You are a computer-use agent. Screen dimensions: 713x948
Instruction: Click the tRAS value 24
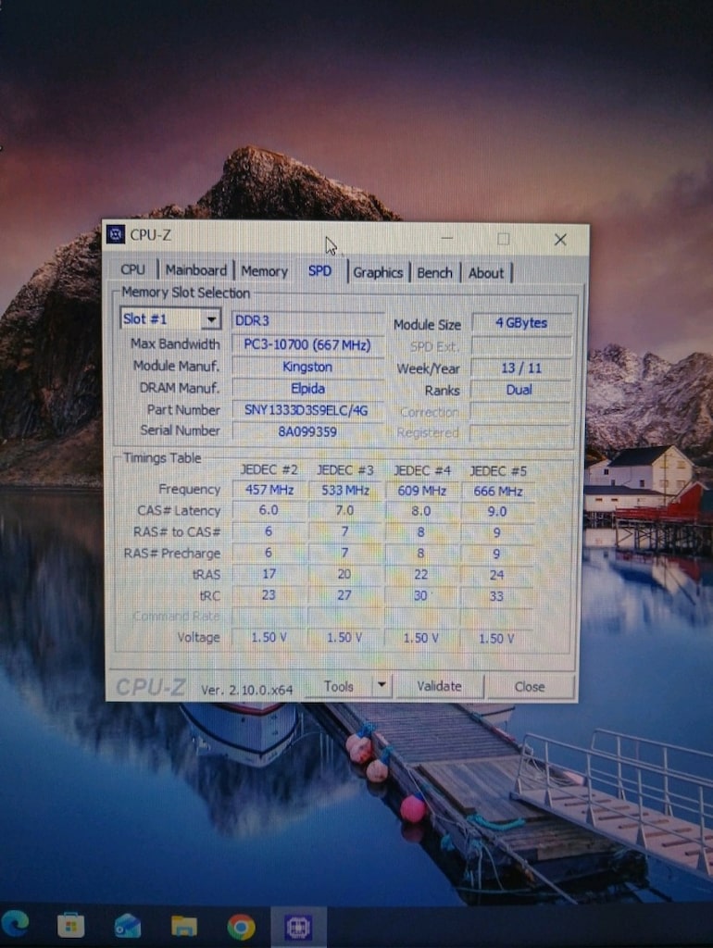pos(496,574)
